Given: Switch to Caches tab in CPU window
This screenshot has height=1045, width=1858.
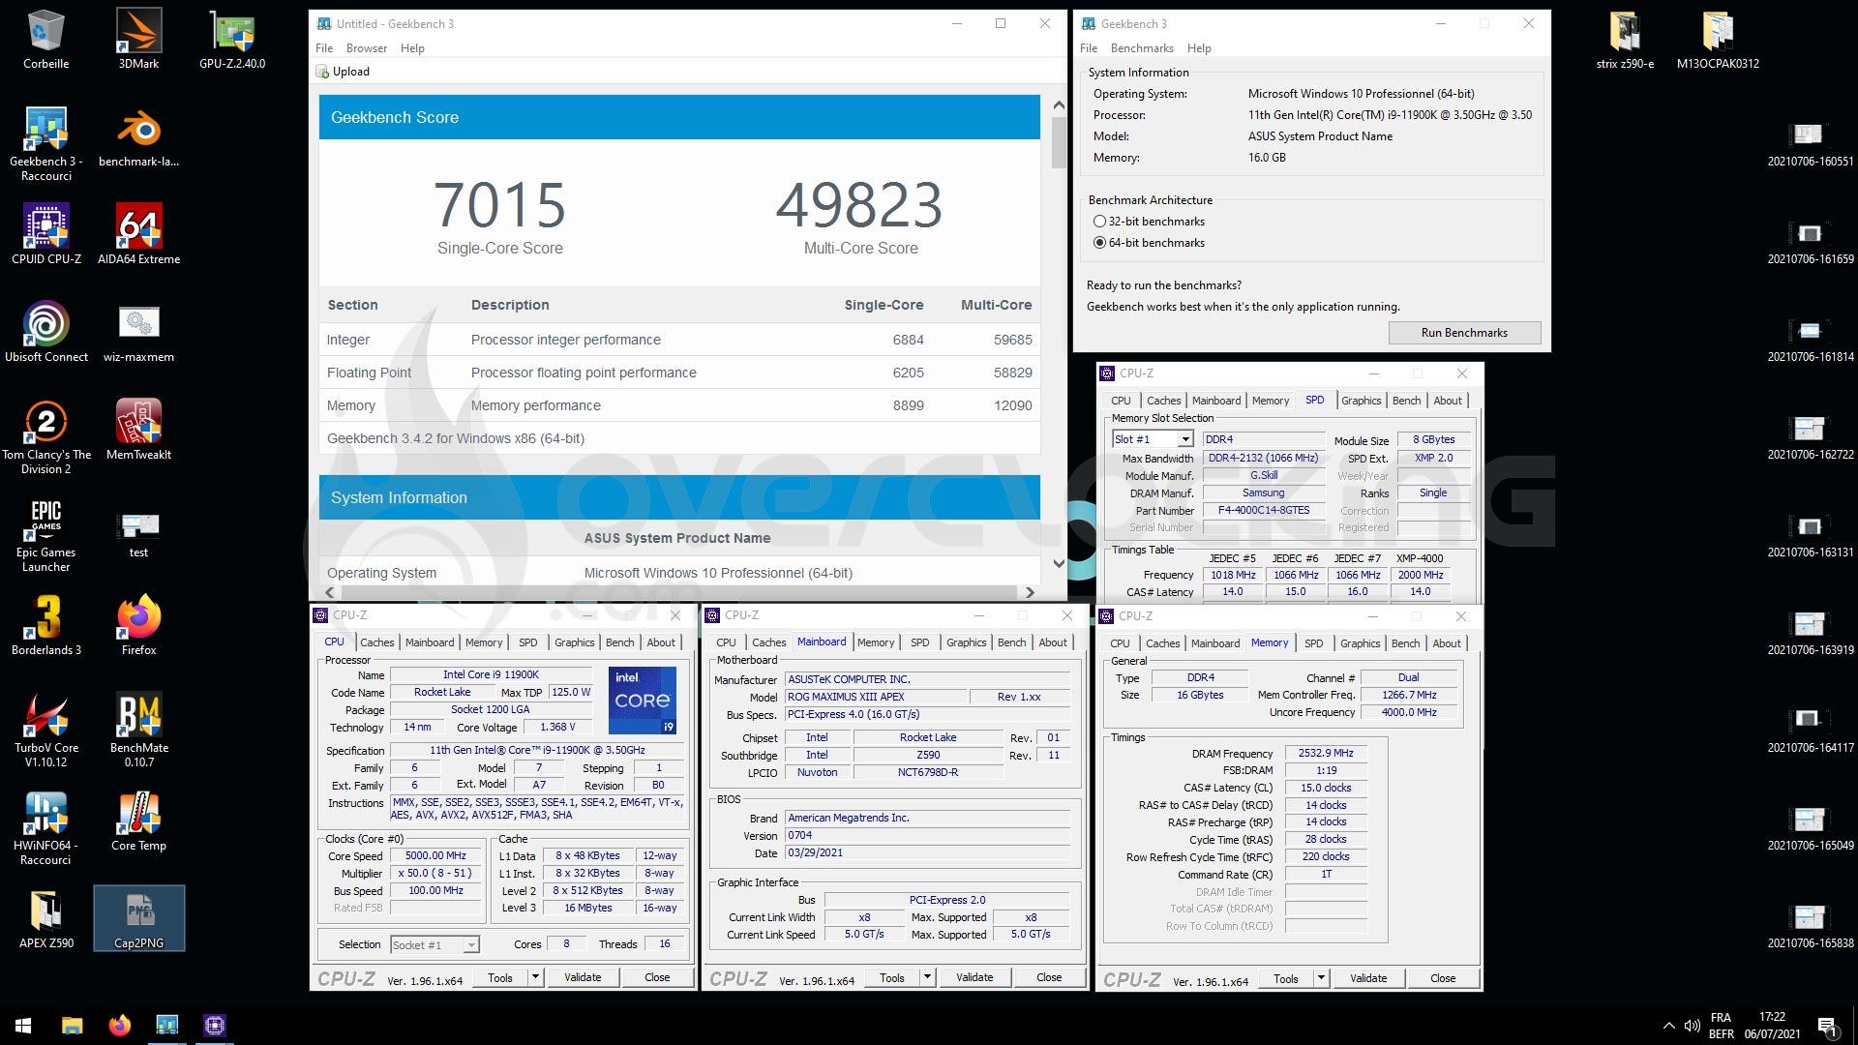Looking at the screenshot, I should 377,642.
